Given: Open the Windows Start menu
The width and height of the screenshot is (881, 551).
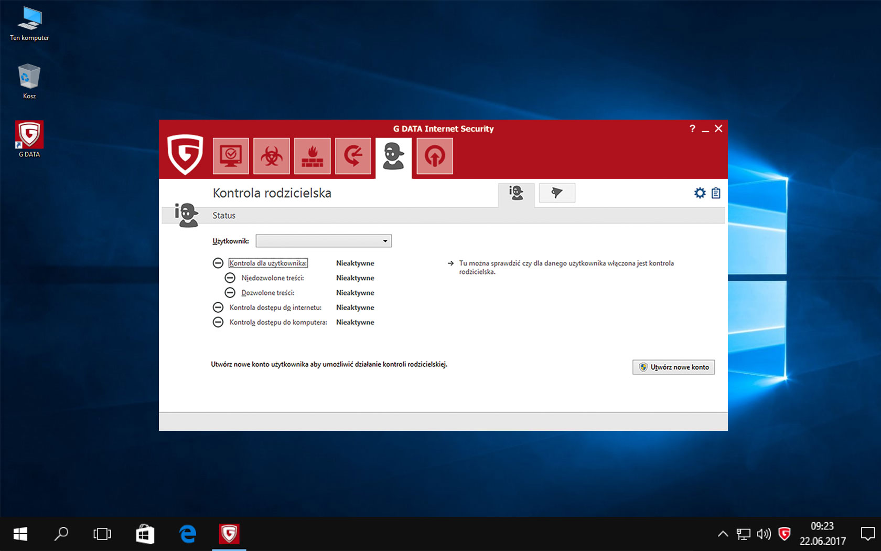Looking at the screenshot, I should point(20,534).
